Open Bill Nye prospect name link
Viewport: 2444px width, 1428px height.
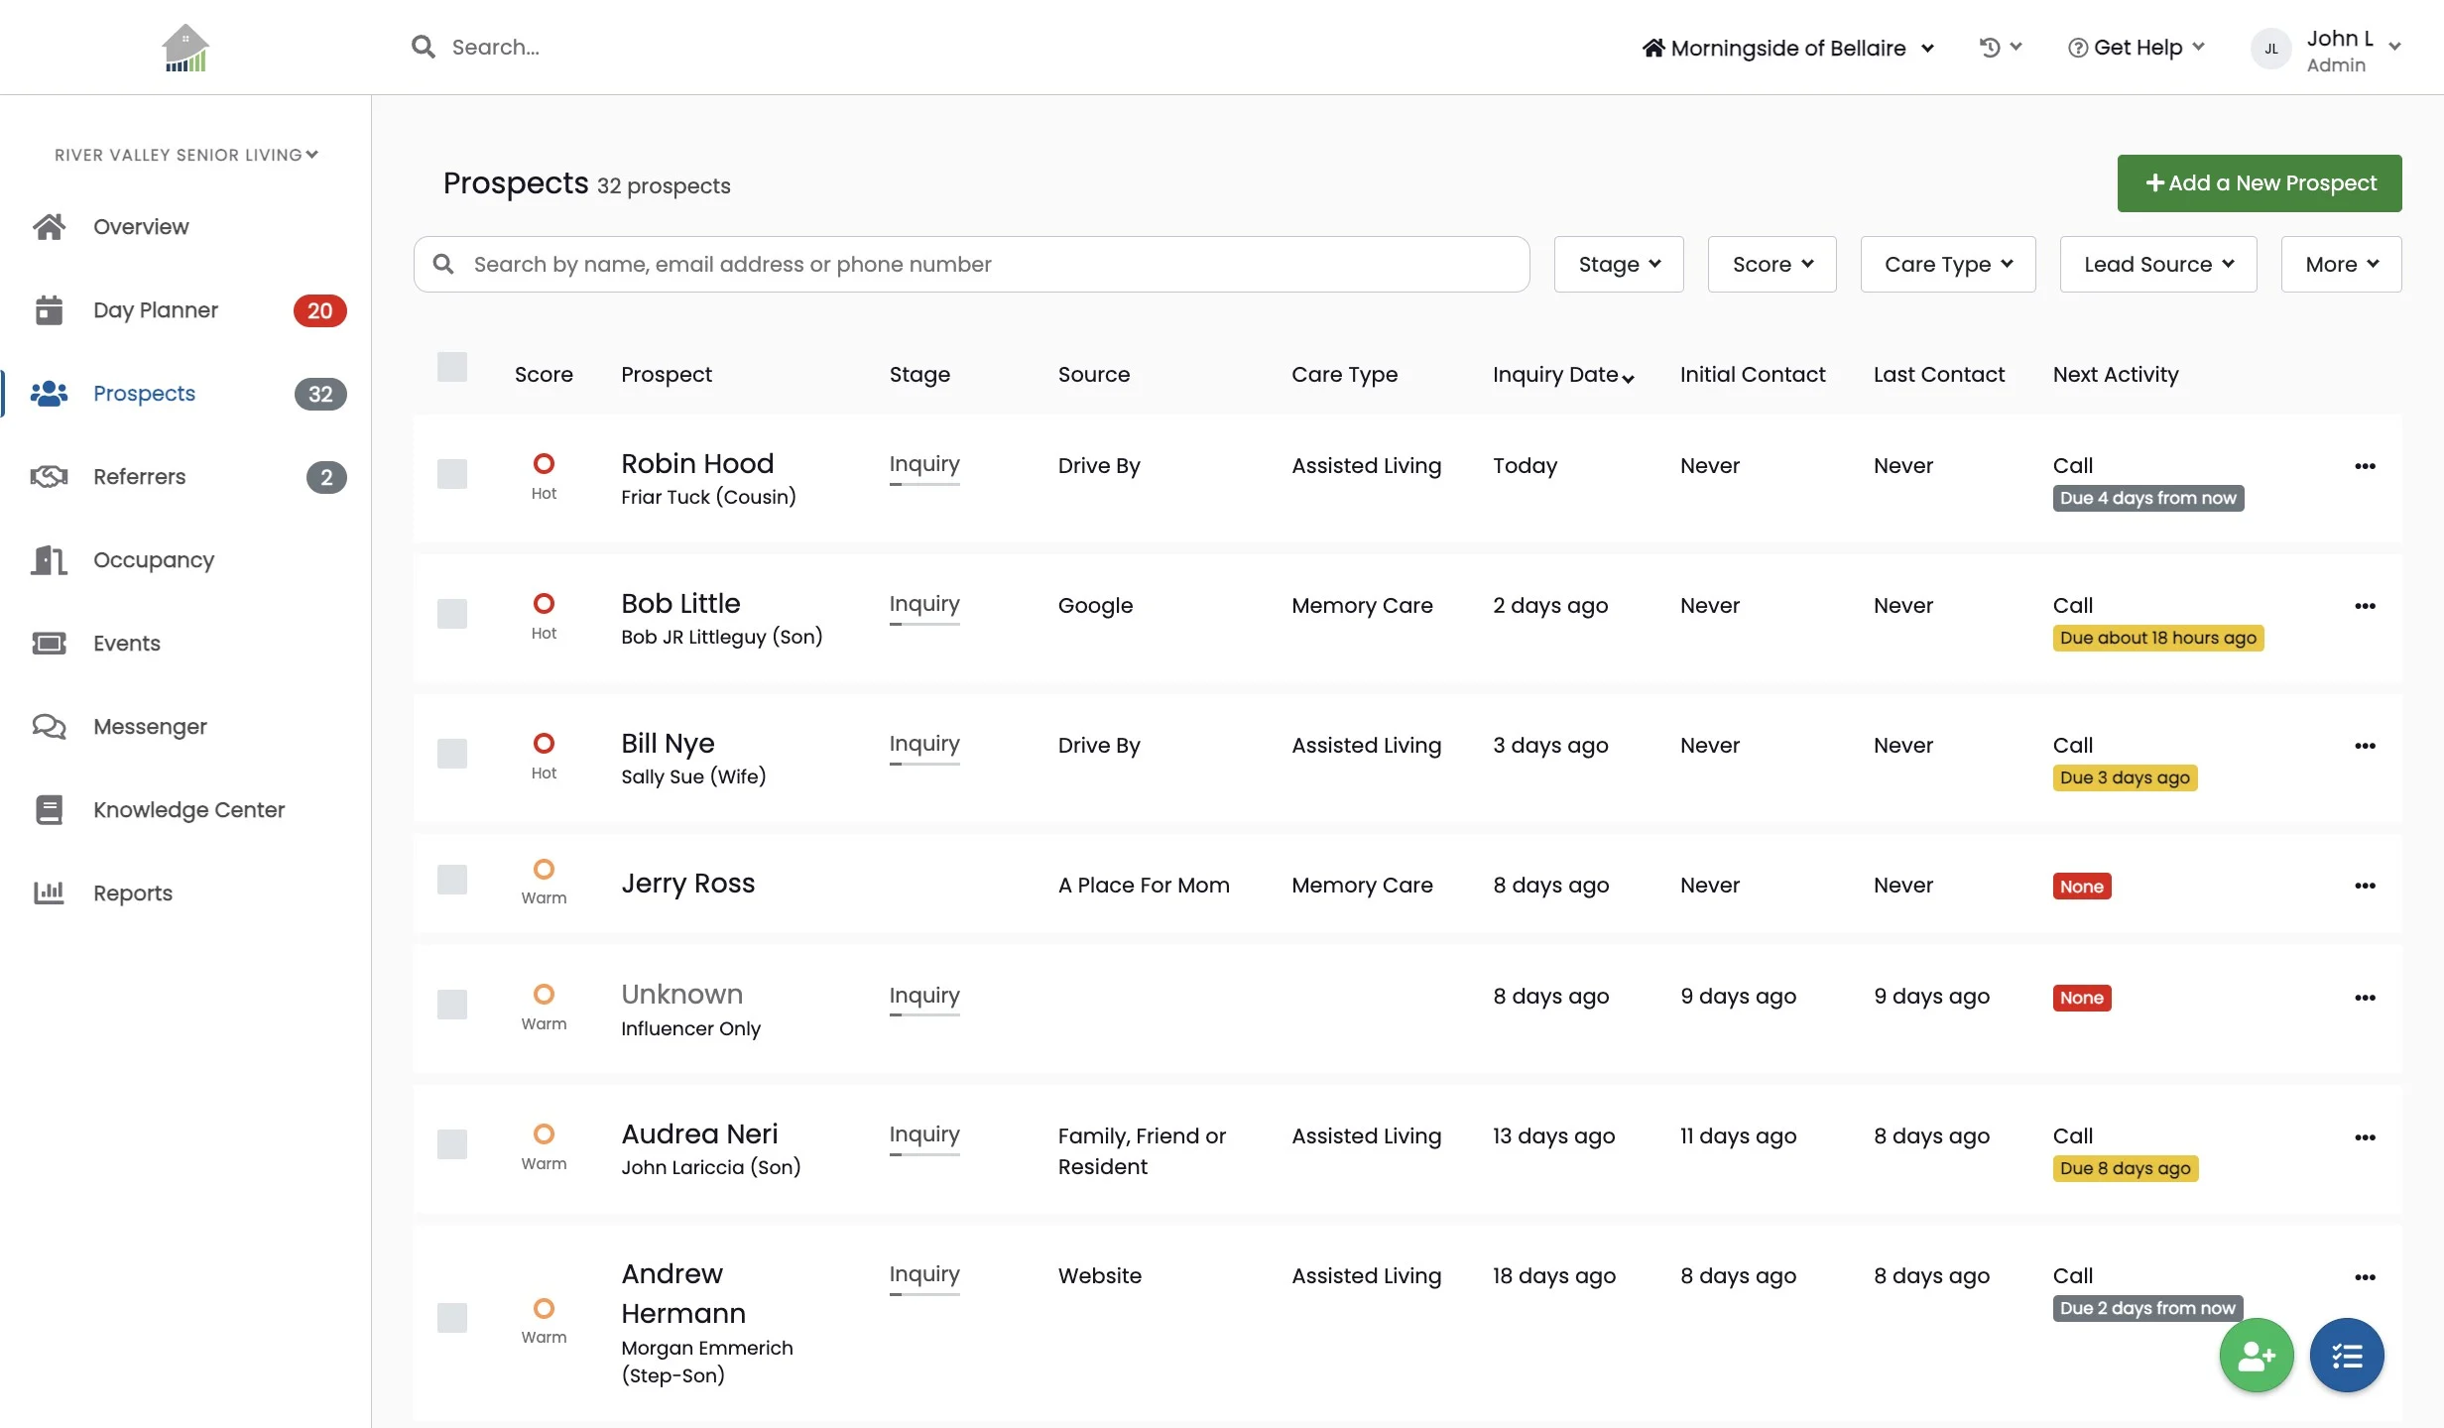[x=668, y=743]
